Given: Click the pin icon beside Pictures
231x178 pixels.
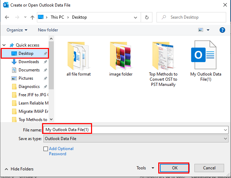Looking at the screenshot, I should pos(46,78).
